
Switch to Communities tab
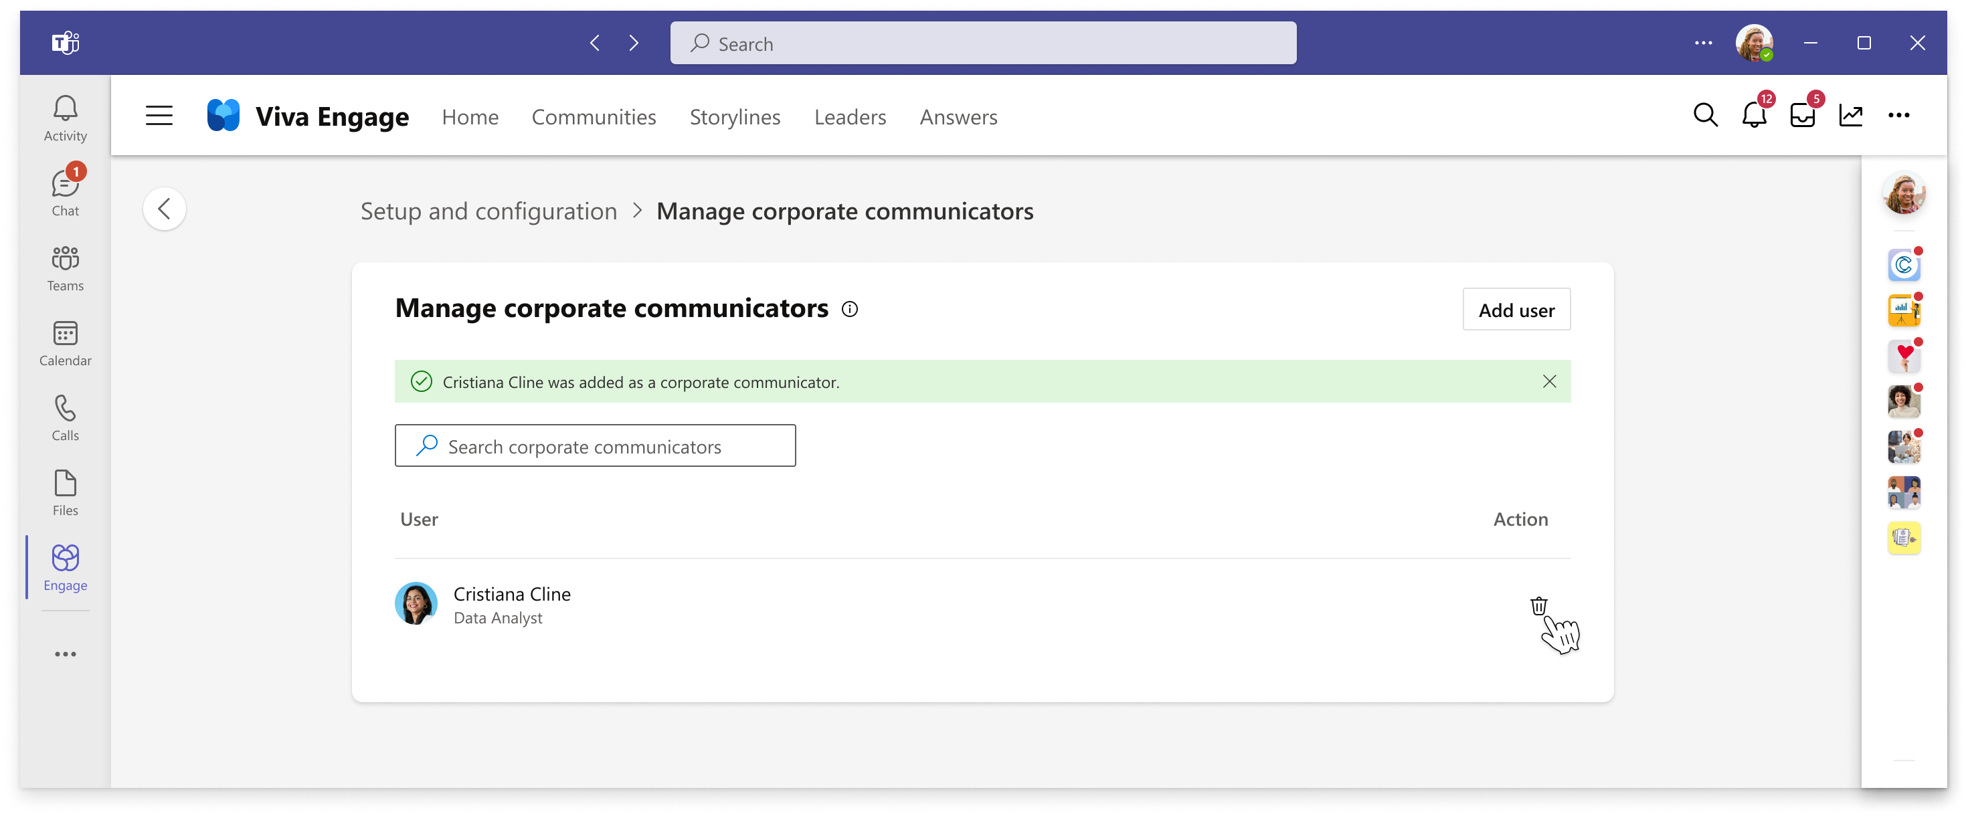[593, 116]
